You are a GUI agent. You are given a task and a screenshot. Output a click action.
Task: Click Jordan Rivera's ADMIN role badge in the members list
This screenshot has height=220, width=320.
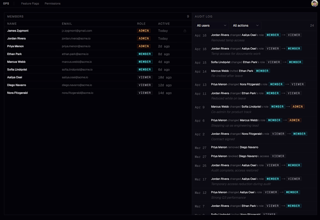(x=144, y=39)
